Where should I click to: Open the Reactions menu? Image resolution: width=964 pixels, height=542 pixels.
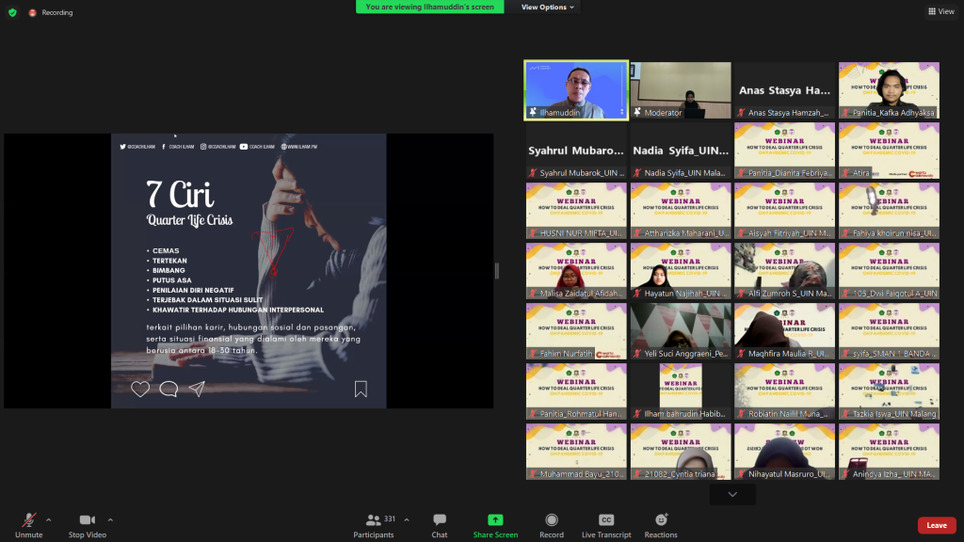[661, 520]
